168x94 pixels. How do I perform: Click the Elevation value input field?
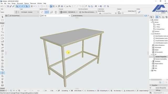pyautogui.click(x=129, y=13)
